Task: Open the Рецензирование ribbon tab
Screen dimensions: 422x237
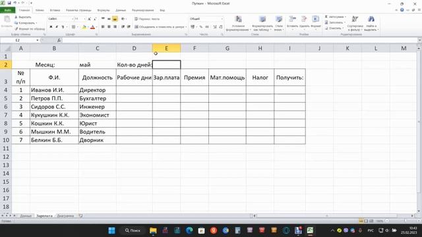Action: pyautogui.click(x=143, y=11)
